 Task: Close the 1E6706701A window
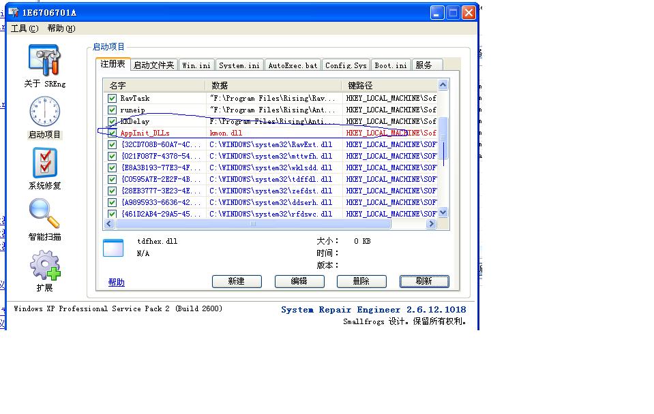pos(469,13)
